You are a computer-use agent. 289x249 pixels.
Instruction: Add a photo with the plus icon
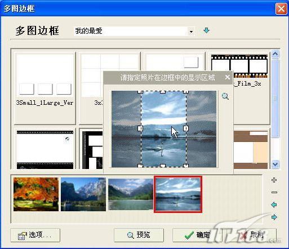274,180
